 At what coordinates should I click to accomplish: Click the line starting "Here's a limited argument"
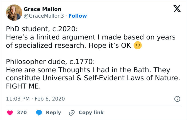click(x=91, y=37)
